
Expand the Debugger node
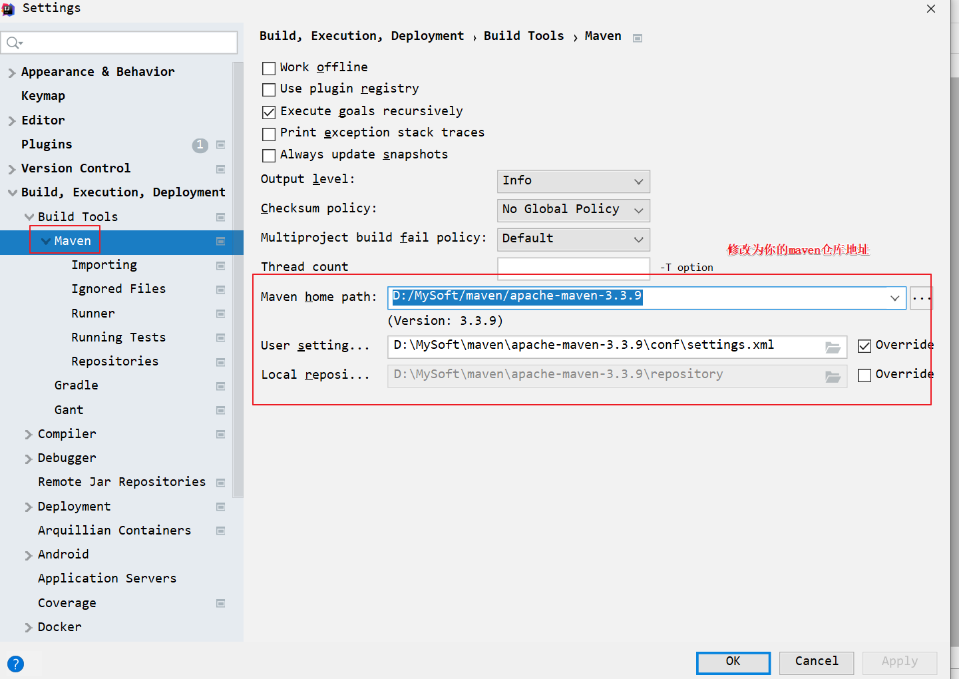(x=28, y=459)
